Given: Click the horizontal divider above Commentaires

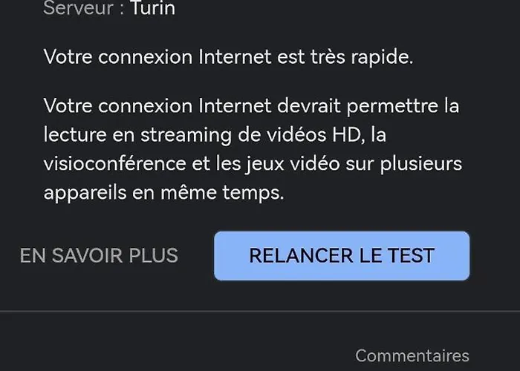Looking at the screenshot, I should tap(260, 312).
